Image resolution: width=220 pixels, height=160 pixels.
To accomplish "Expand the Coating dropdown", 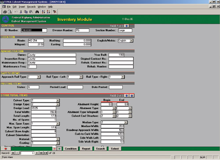I will (58, 143).
